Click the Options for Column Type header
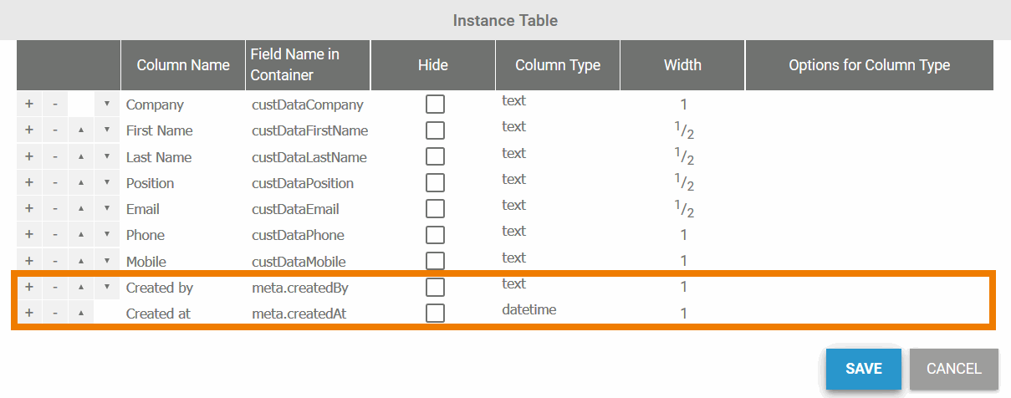 (x=869, y=65)
